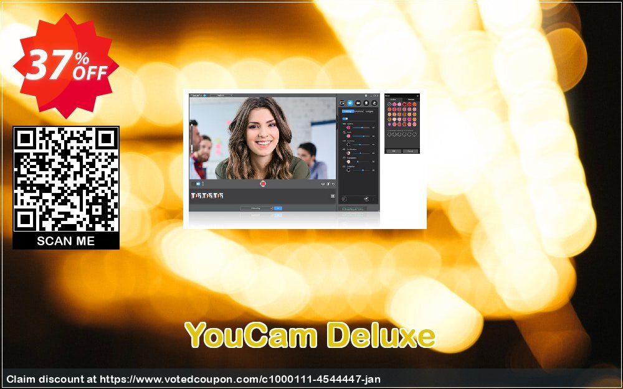The width and height of the screenshot is (623, 389).
Task: Open the pink blush color swatch
Action: [348, 136]
